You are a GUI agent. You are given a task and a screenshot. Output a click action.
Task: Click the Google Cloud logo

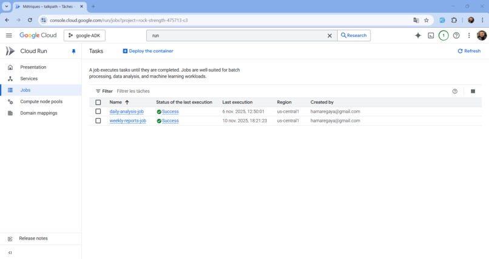pyautogui.click(x=38, y=36)
